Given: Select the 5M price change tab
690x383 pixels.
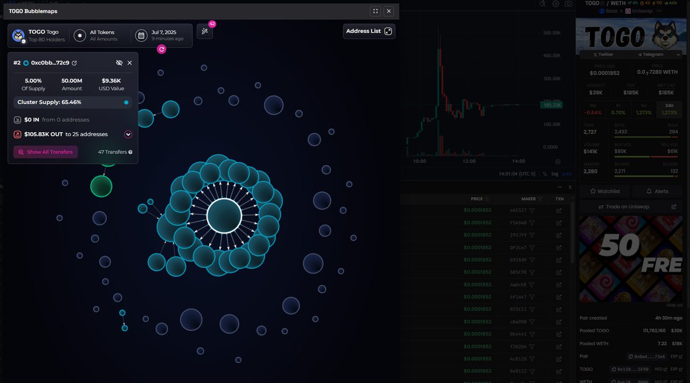Looking at the screenshot, I should coord(592,109).
